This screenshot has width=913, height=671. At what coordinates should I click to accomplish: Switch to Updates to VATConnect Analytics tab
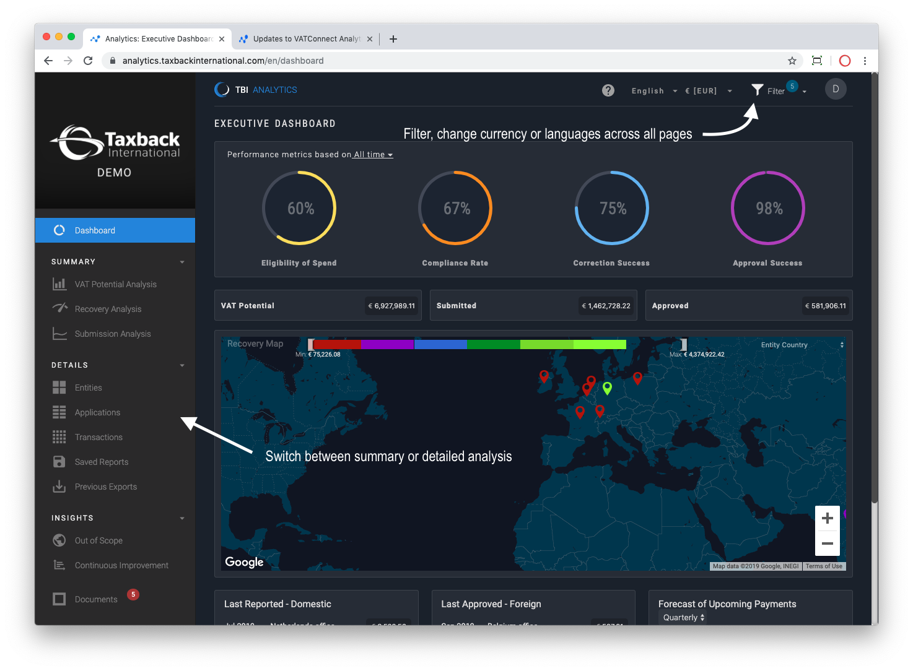click(x=306, y=39)
